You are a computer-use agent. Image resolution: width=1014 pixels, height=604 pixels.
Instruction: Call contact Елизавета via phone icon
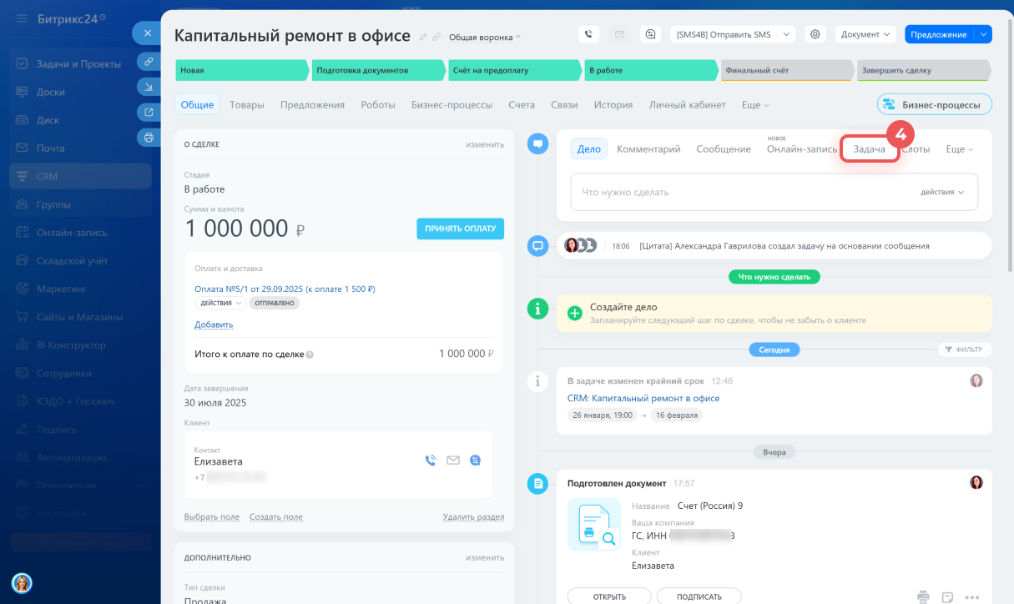pos(431,460)
